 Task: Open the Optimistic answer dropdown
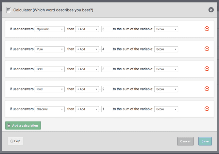tap(49, 29)
